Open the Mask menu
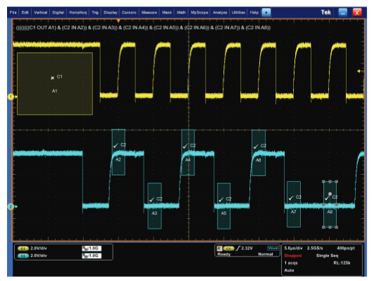 click(x=167, y=13)
